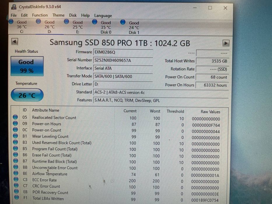The image size is (272, 204).
Task: Click the Standard field ACS-2
Action: click(x=161, y=92)
